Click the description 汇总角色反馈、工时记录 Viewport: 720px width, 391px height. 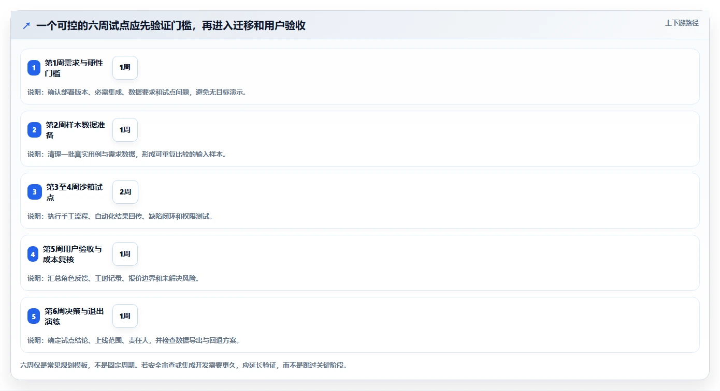point(113,278)
